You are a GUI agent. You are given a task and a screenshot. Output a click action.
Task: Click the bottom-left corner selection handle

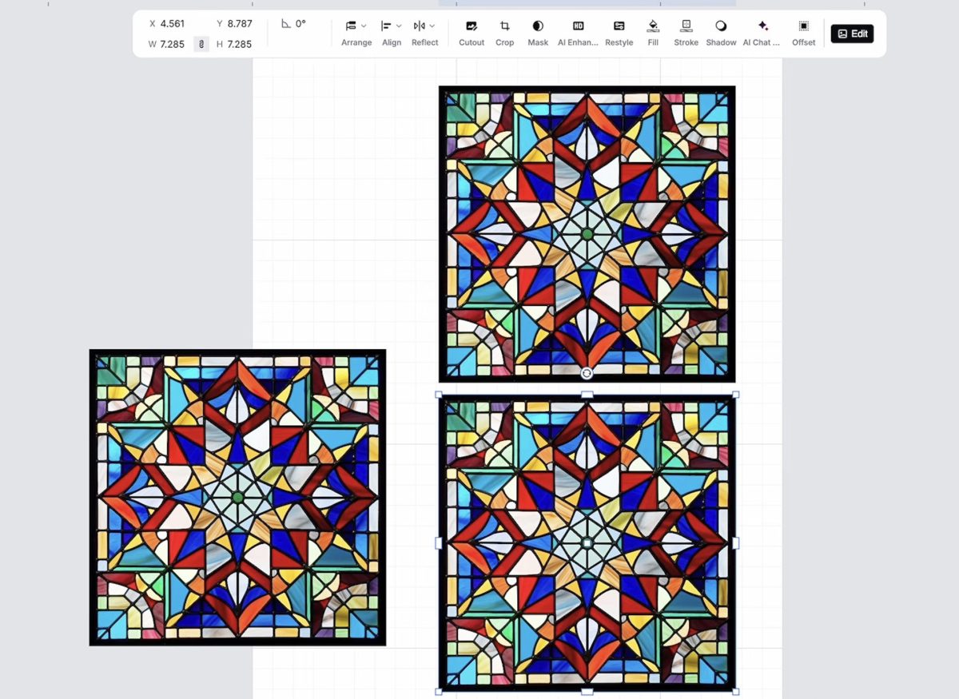pos(438,691)
